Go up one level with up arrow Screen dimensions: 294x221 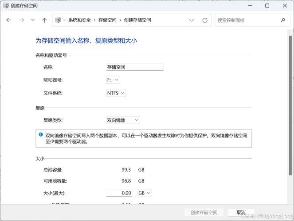(x=44, y=20)
